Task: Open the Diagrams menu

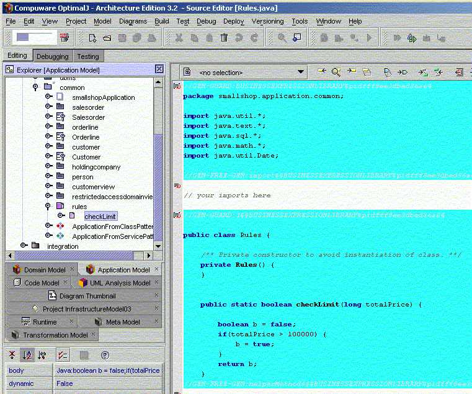Action: pyautogui.click(x=133, y=21)
